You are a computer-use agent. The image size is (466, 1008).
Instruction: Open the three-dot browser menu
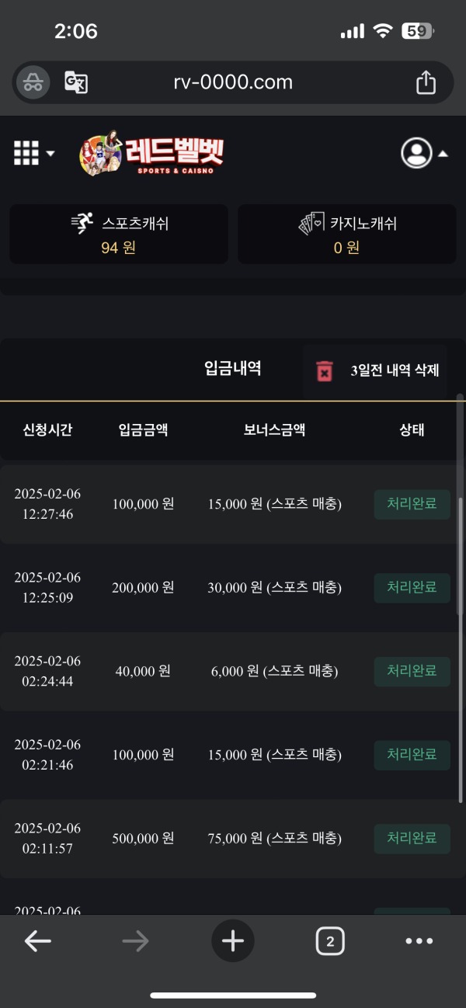tap(419, 940)
